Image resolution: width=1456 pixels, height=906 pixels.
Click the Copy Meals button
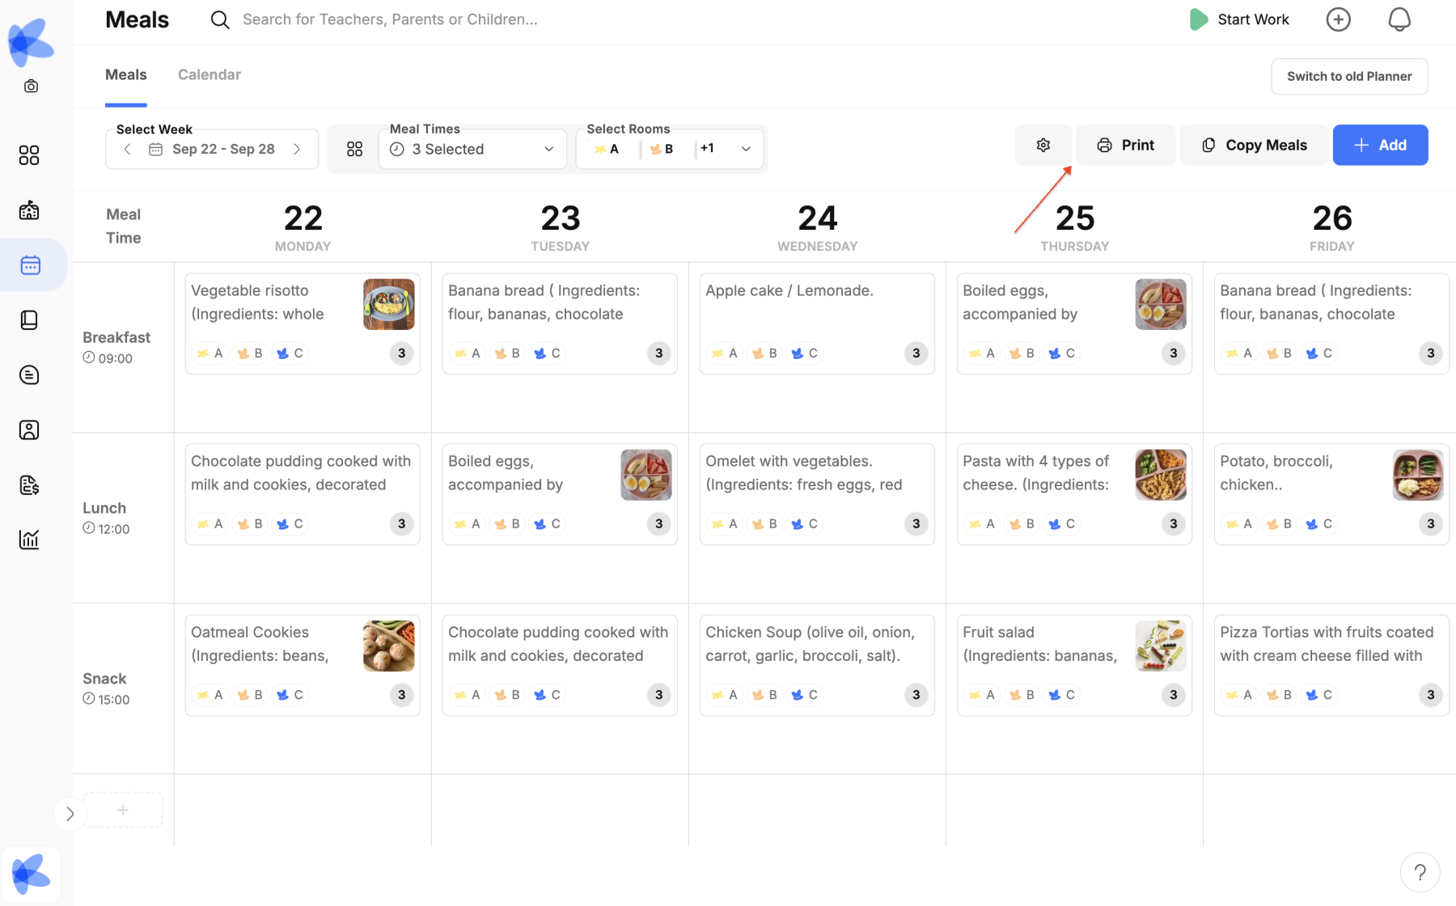tap(1254, 145)
